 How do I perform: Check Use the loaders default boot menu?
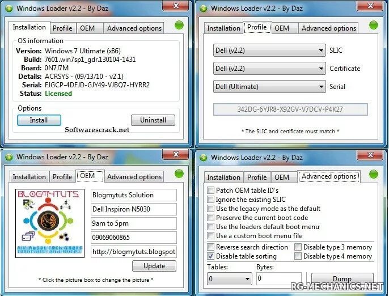point(210,226)
